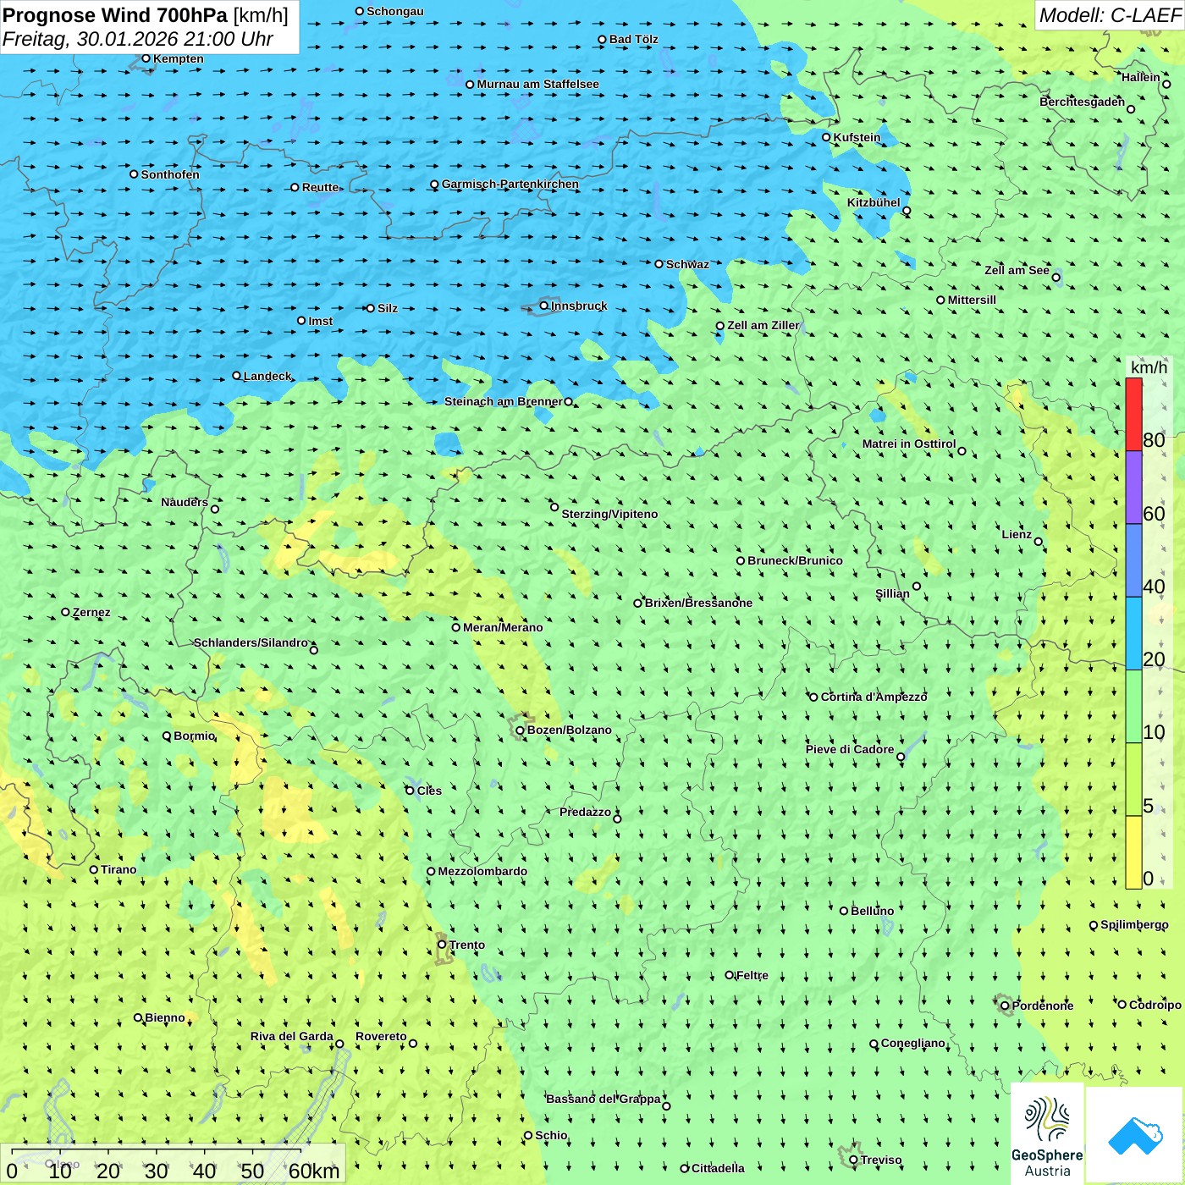1185x1185 pixels.
Task: Click the 'Cortina d'Ampezzo' label
Action: (x=874, y=697)
